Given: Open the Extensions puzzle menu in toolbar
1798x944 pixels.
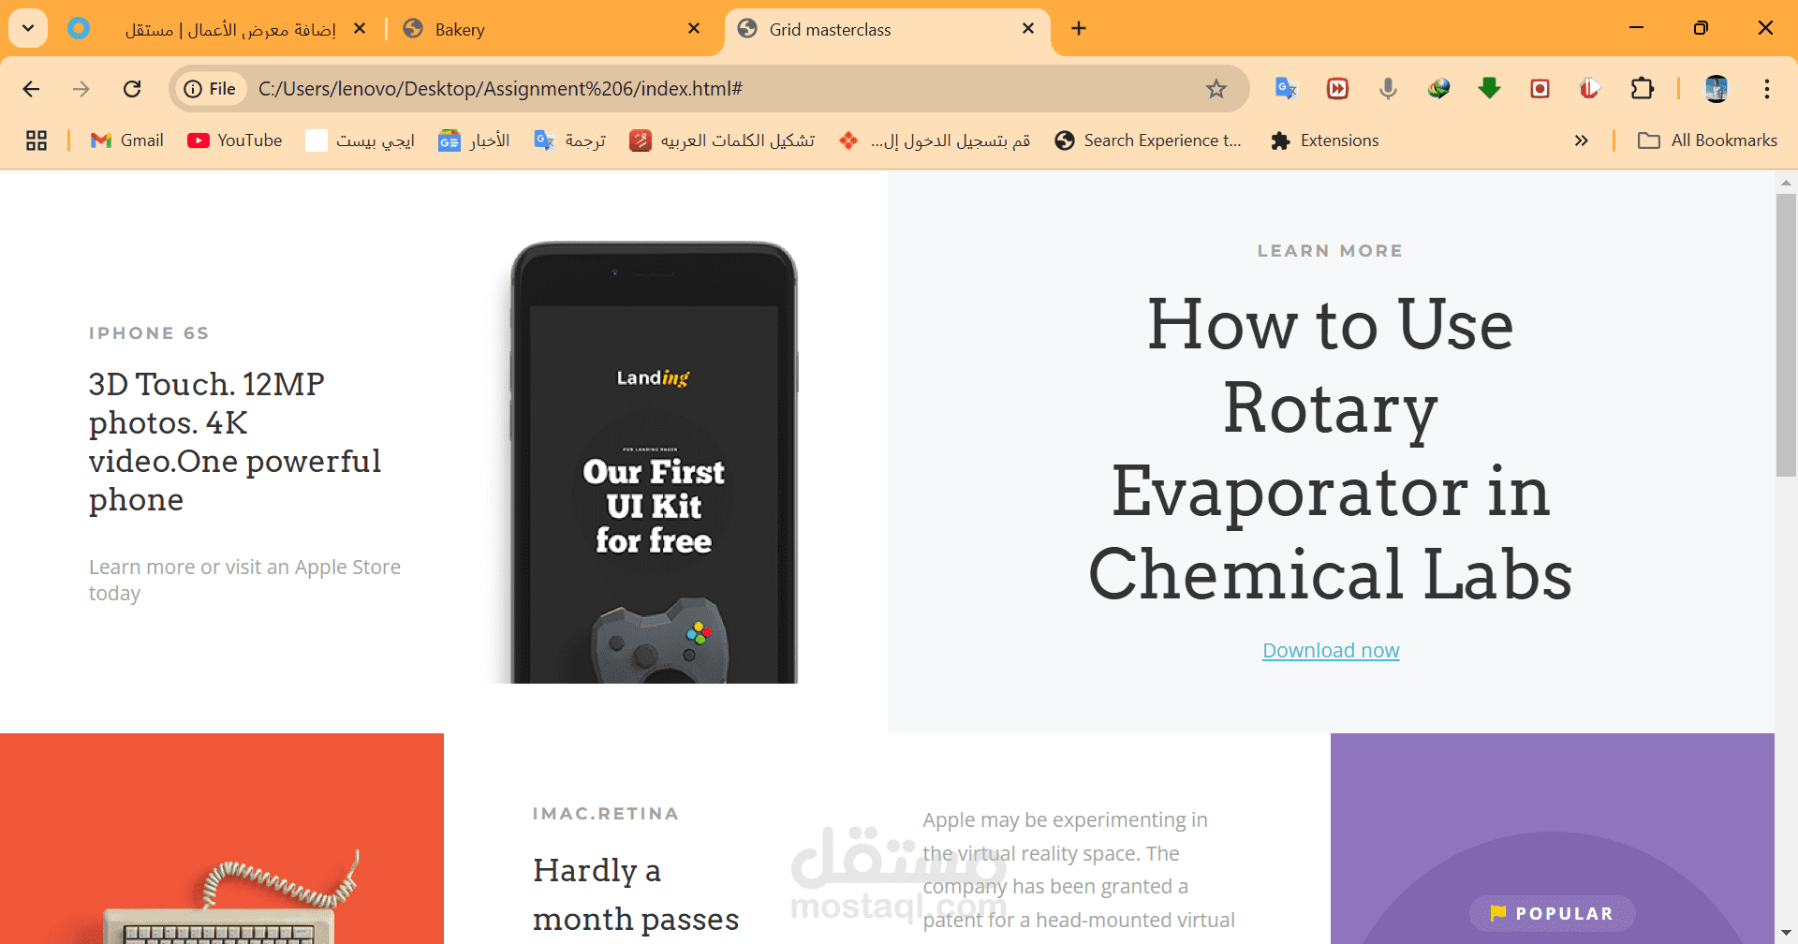Looking at the screenshot, I should pyautogui.click(x=1642, y=89).
